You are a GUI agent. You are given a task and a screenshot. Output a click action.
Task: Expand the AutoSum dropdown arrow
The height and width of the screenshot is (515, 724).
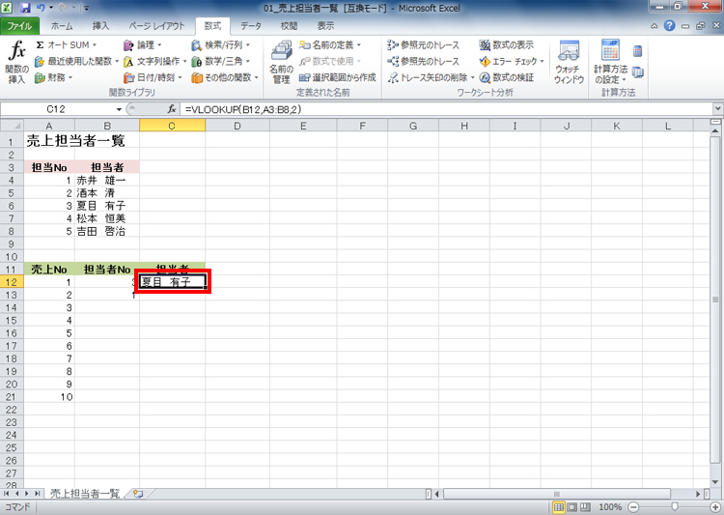click(95, 44)
